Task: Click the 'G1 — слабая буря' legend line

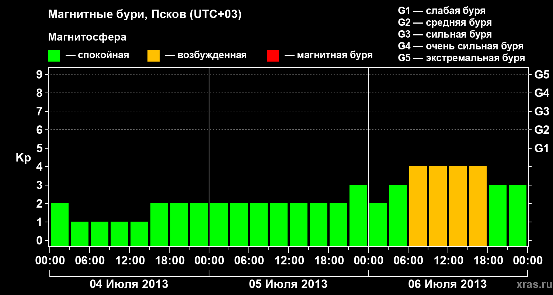Action: [442, 11]
